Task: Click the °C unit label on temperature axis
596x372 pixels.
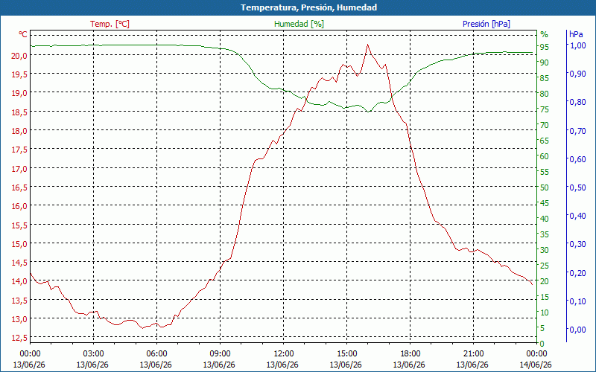Action: click(x=23, y=34)
